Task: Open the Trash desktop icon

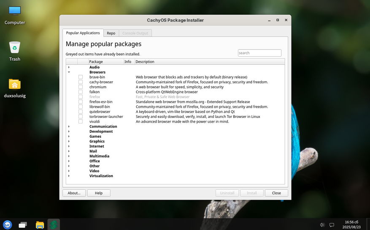Action: [15, 51]
